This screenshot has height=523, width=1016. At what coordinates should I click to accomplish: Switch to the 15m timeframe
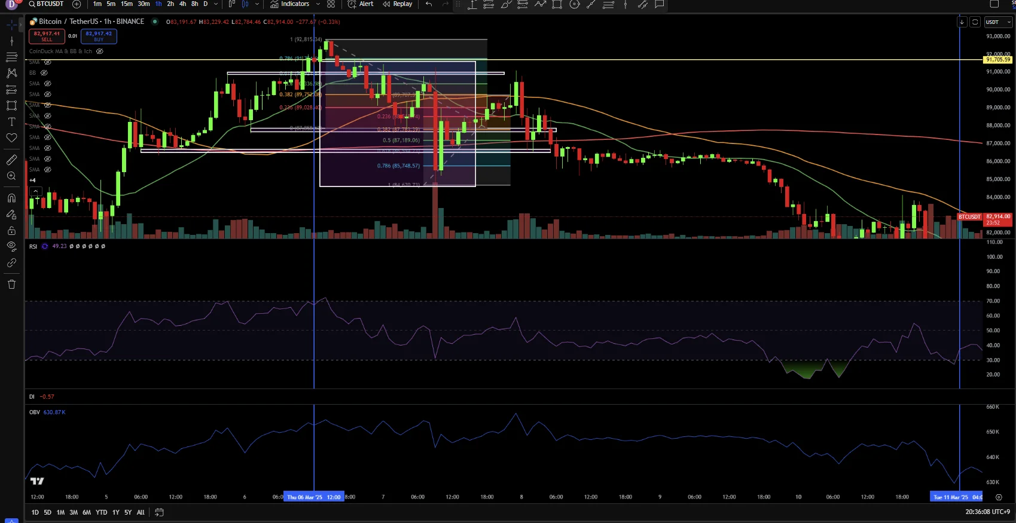click(127, 4)
